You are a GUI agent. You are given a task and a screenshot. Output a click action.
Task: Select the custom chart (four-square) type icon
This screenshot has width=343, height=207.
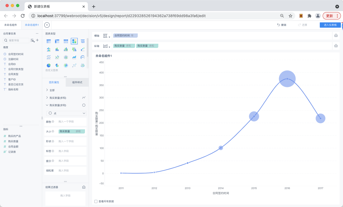[x=74, y=41]
